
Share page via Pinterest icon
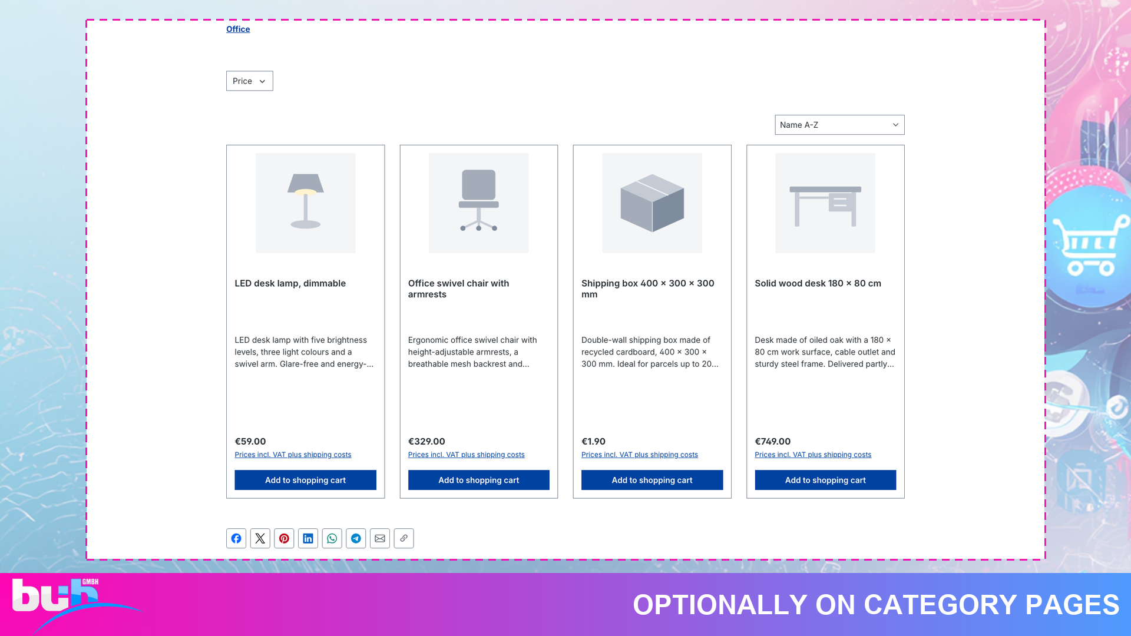pyautogui.click(x=284, y=538)
